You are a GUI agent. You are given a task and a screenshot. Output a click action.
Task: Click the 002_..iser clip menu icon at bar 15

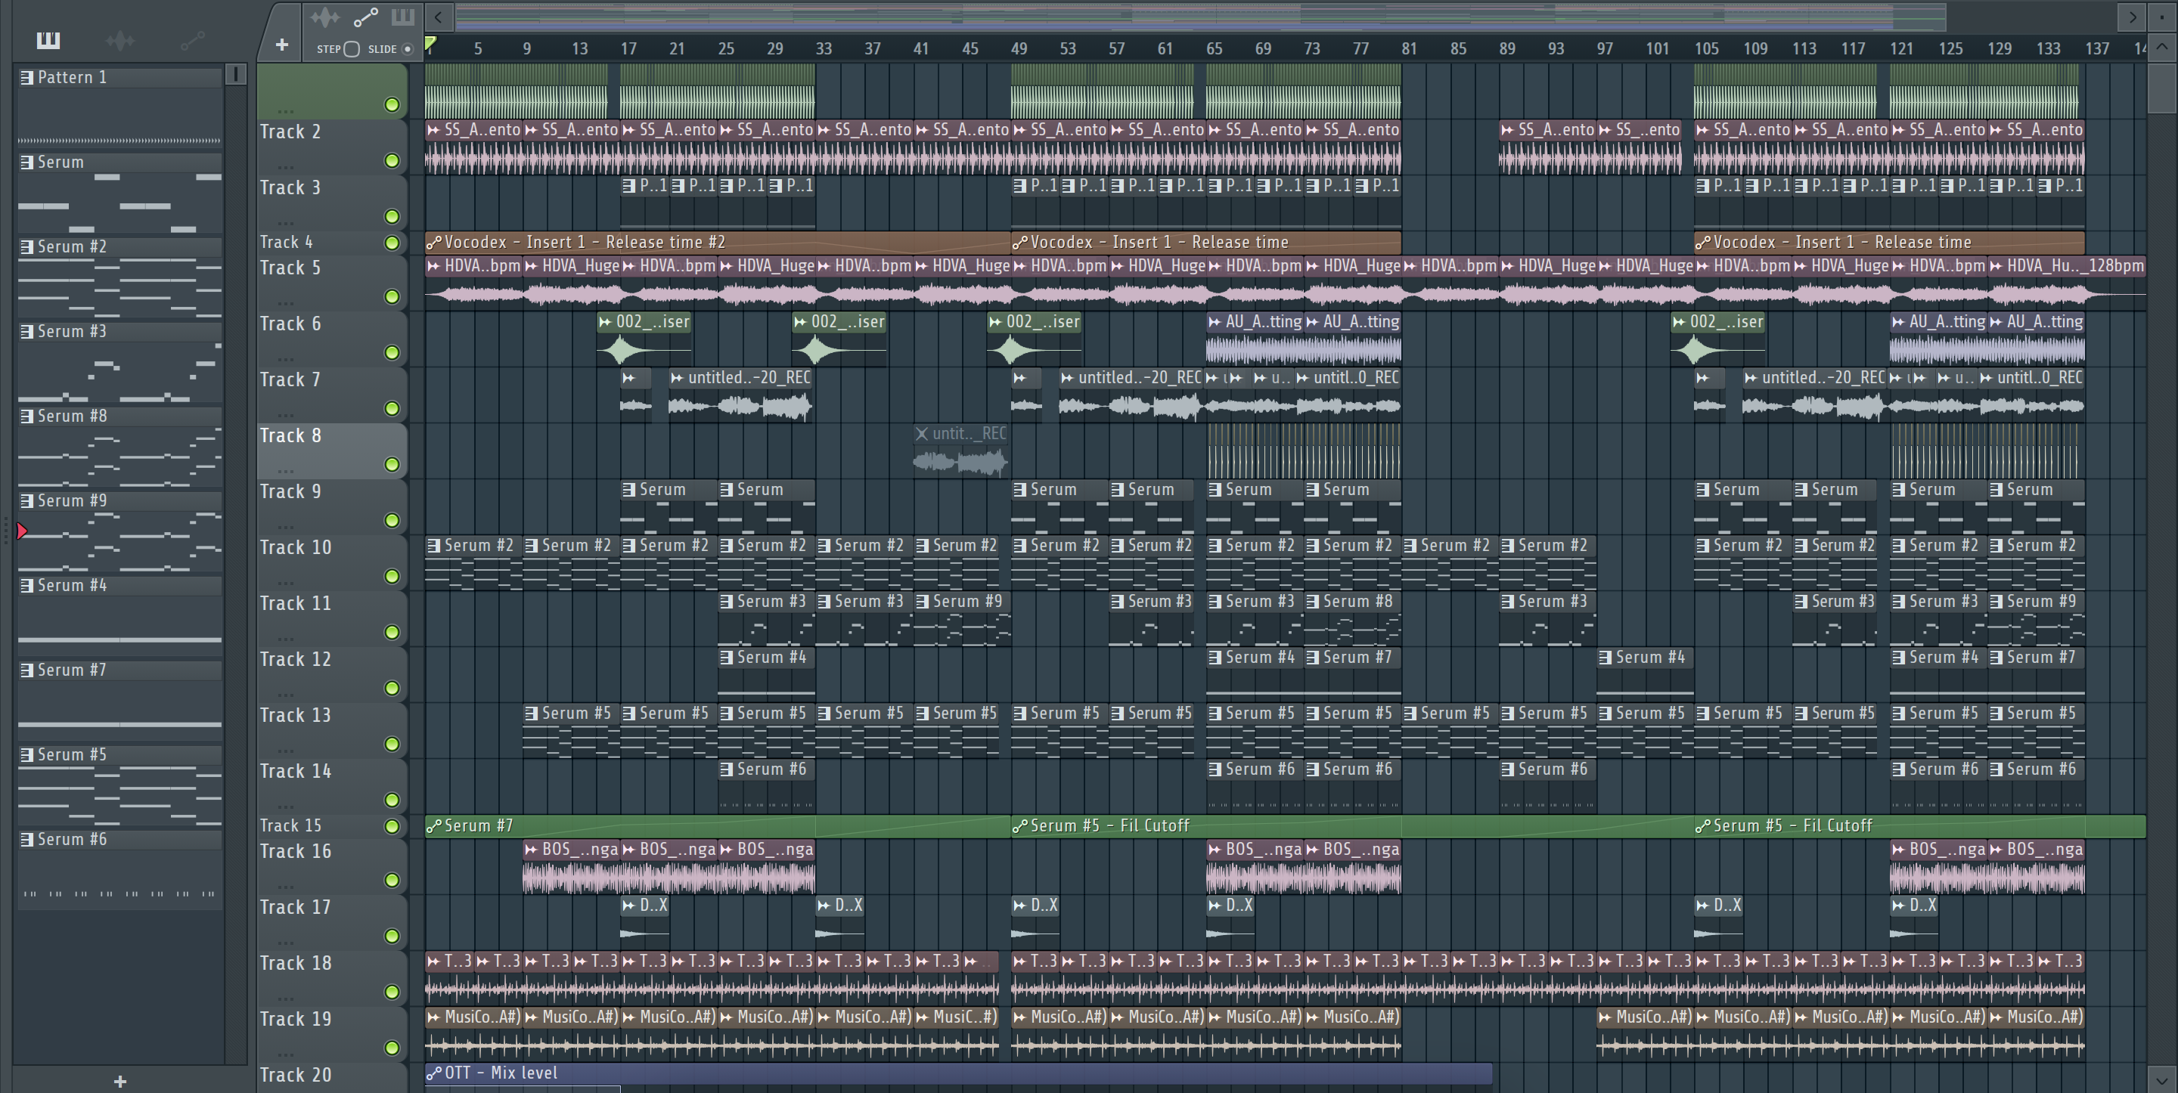pos(605,322)
